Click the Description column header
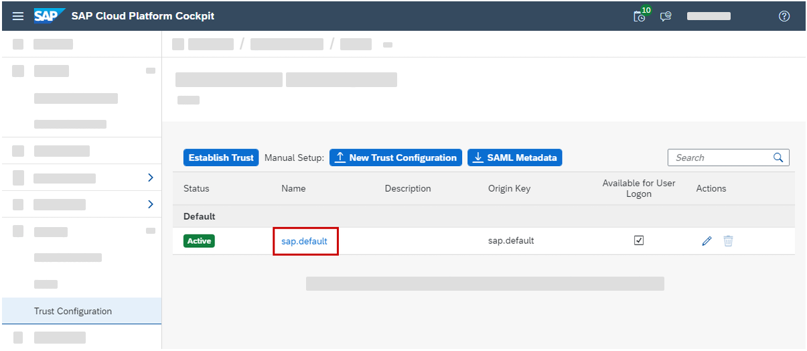The width and height of the screenshot is (807, 351). 408,188
